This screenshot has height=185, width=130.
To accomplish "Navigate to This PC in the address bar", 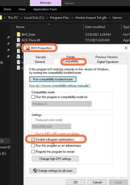I will coord(13,18).
